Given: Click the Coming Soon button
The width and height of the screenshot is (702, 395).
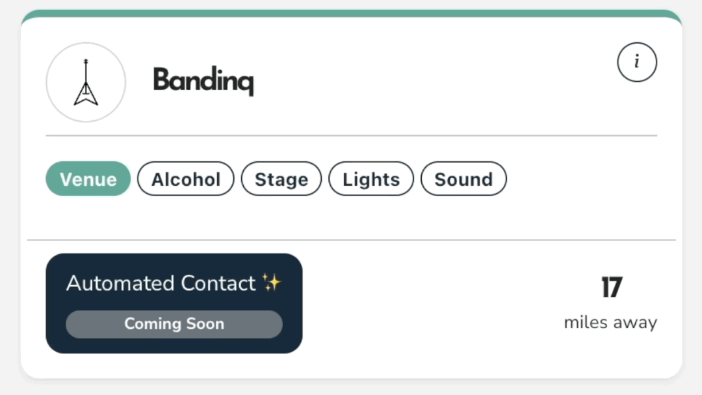Looking at the screenshot, I should [x=174, y=324].
